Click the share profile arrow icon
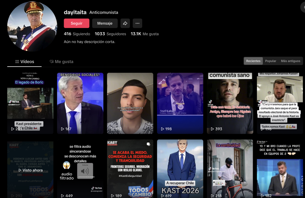This screenshot has height=198, width=305. pos(125,23)
